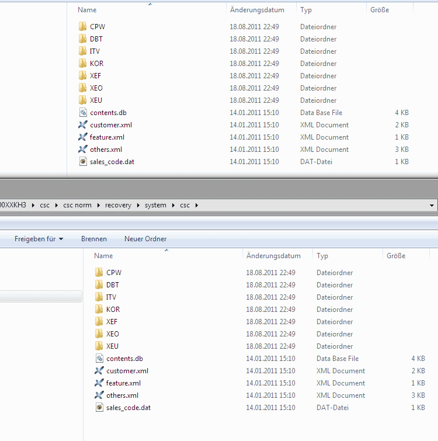Select ITV folder icon in upper window
This screenshot has width=438, height=441.
[x=82, y=51]
